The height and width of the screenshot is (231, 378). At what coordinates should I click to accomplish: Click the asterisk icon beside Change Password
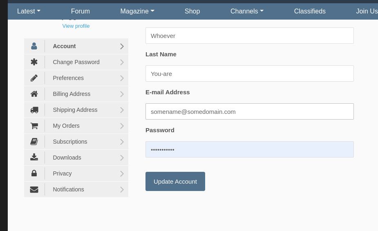(x=34, y=62)
